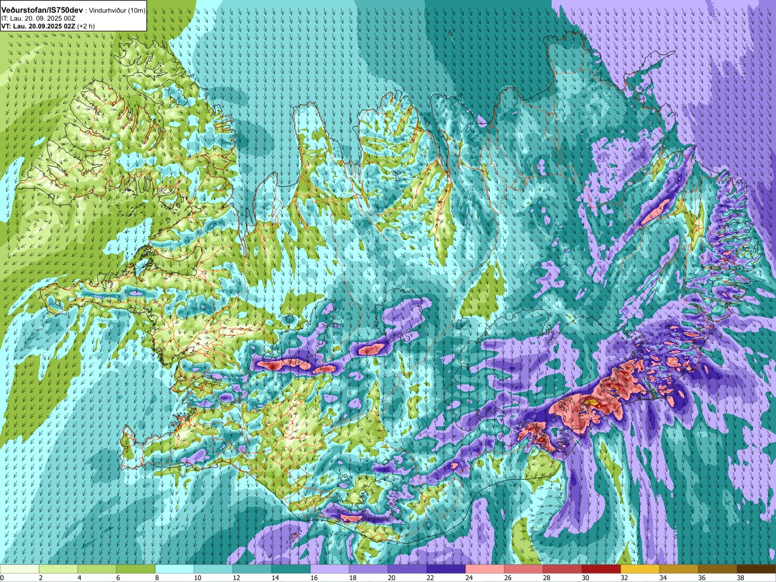Pick the 30–32 dark red legend swatch
This screenshot has height=582, width=776.
(x=601, y=570)
